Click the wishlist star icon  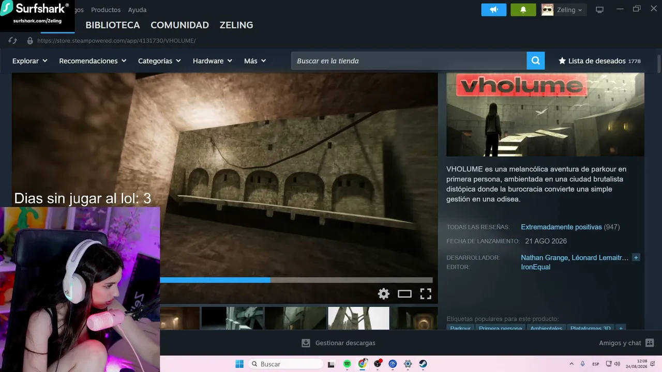(x=562, y=61)
